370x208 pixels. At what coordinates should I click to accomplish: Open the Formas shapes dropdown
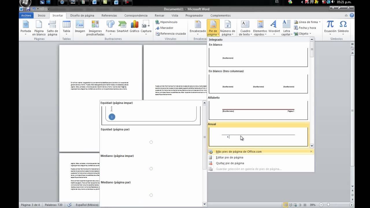[110, 28]
